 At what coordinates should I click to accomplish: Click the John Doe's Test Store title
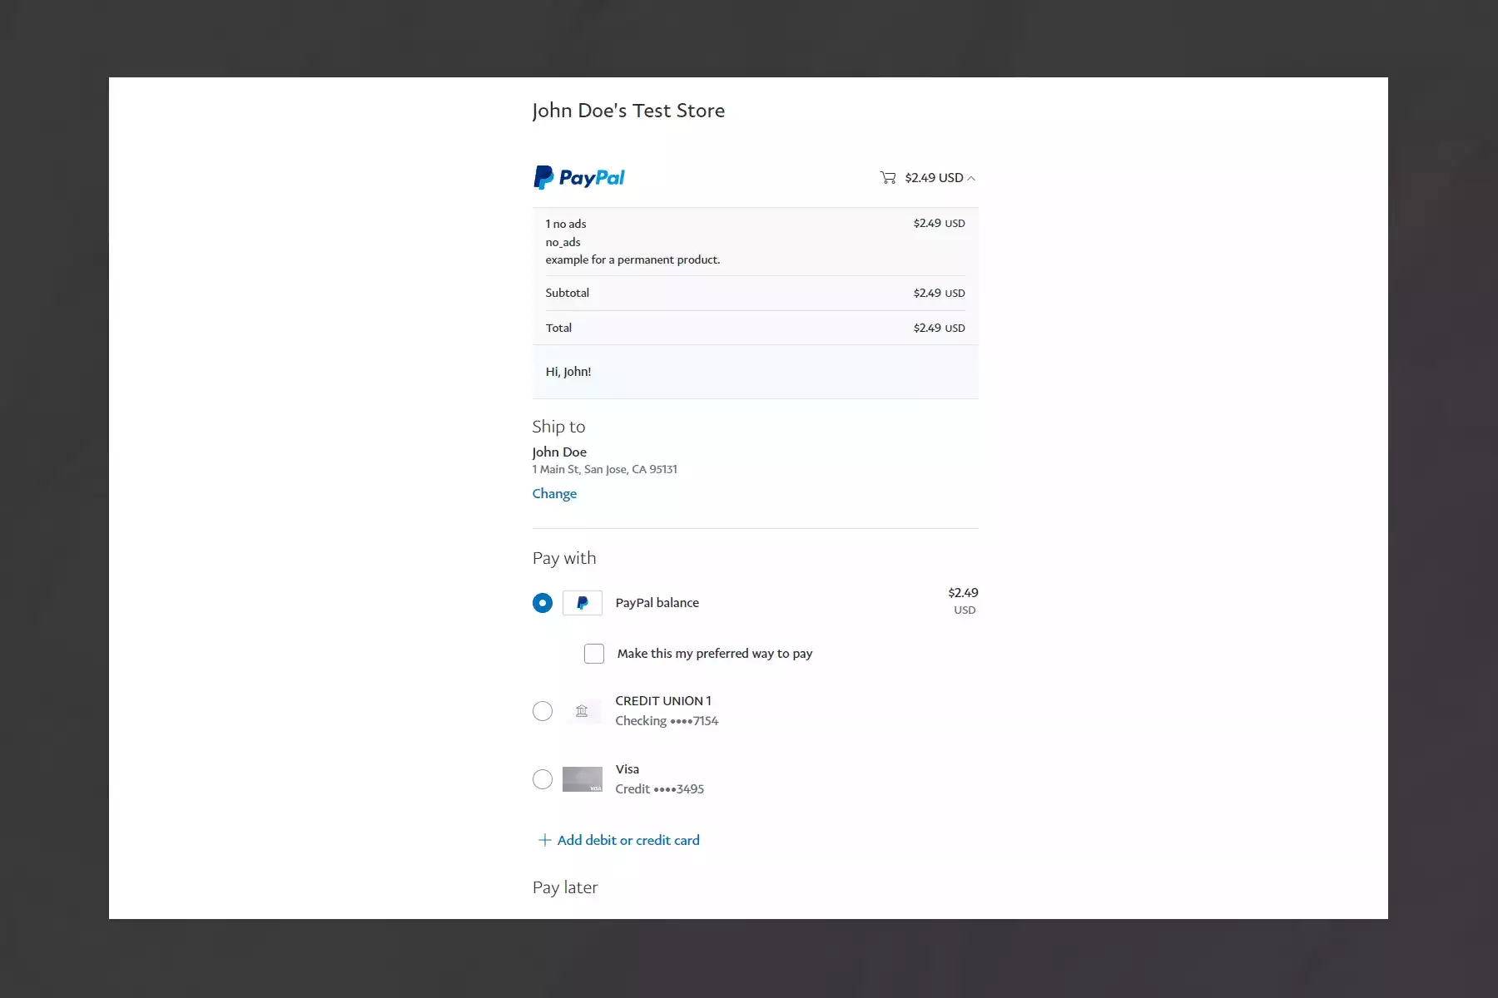[628, 111]
